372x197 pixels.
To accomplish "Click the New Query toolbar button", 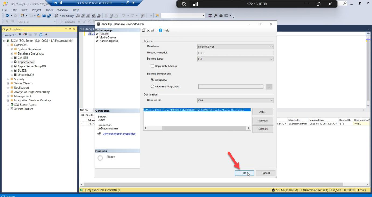I will [64, 16].
